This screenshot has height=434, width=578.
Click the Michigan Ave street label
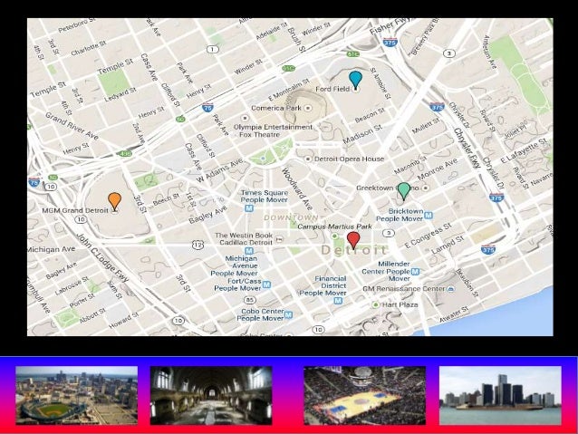click(52, 249)
